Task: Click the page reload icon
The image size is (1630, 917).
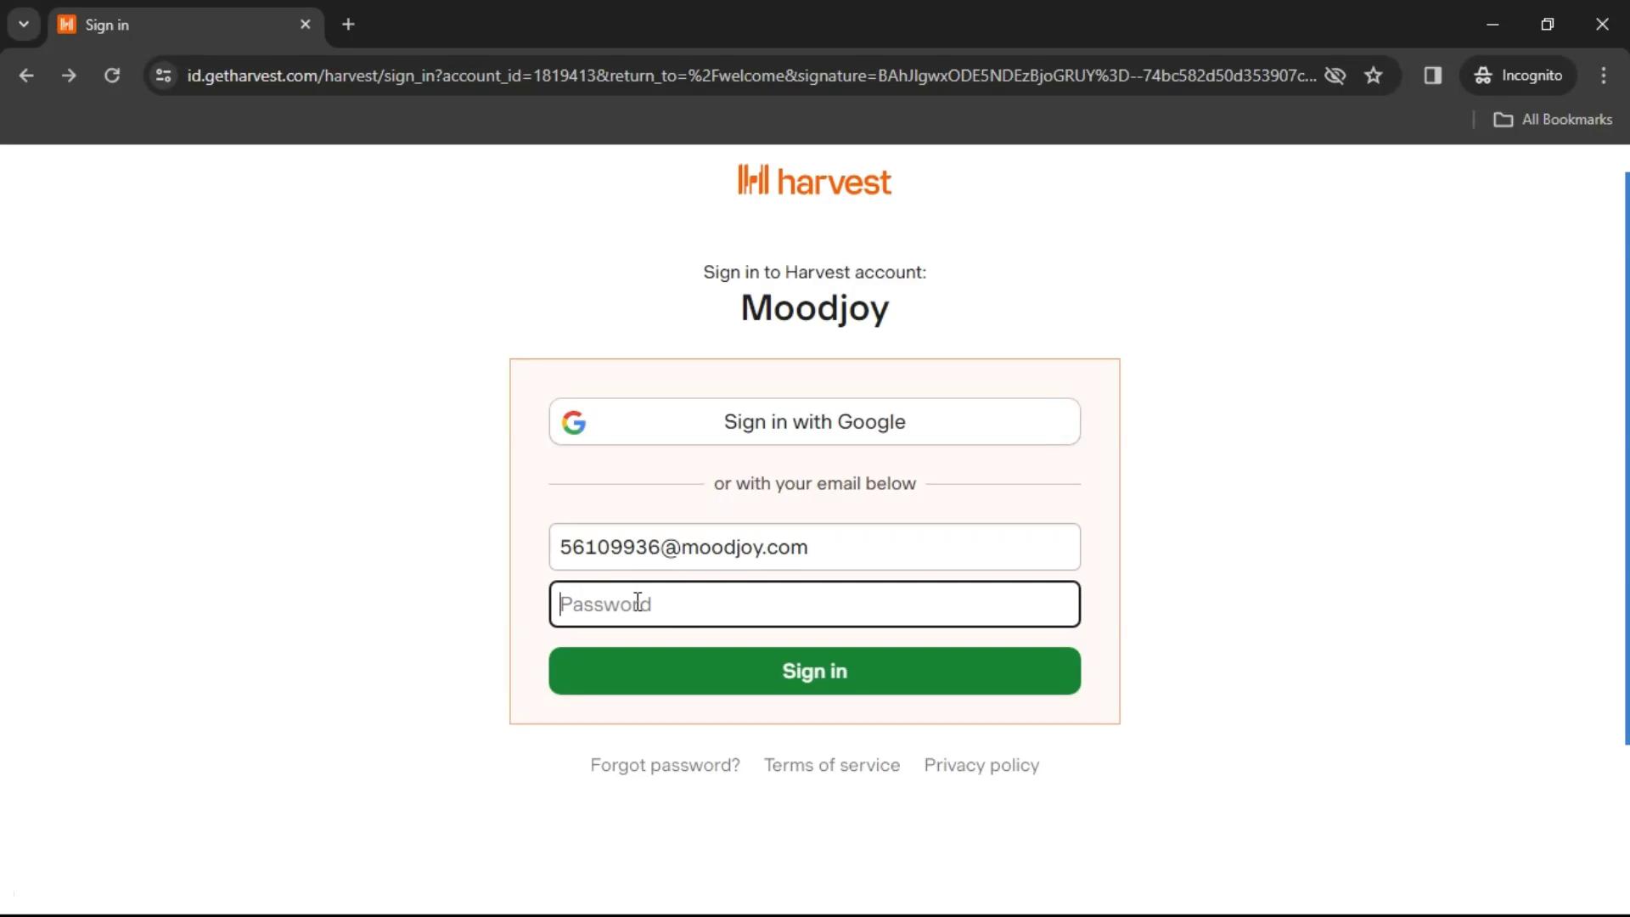Action: click(x=112, y=75)
